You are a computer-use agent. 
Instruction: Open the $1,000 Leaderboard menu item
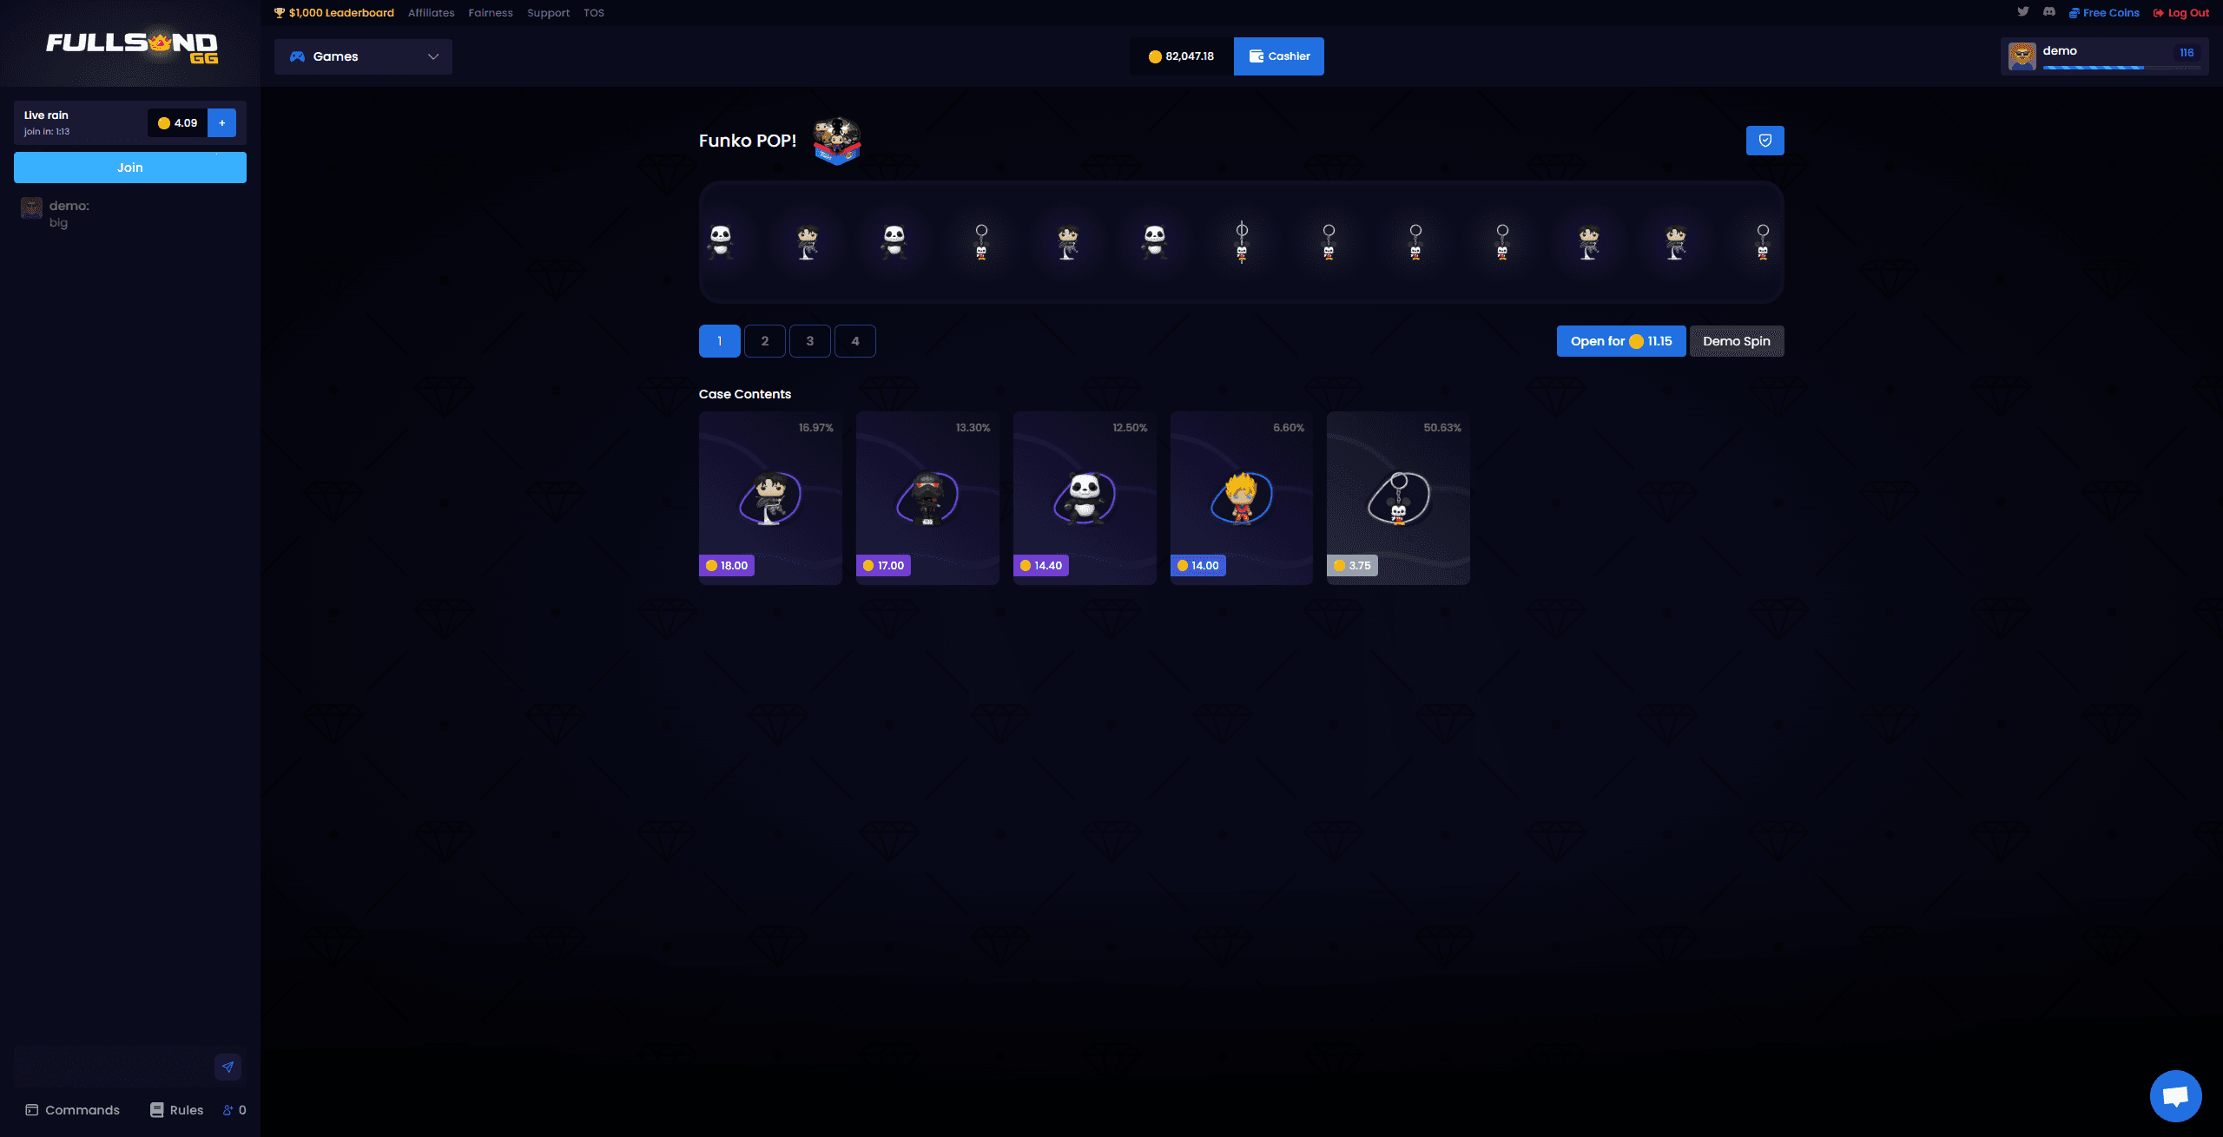tap(334, 13)
